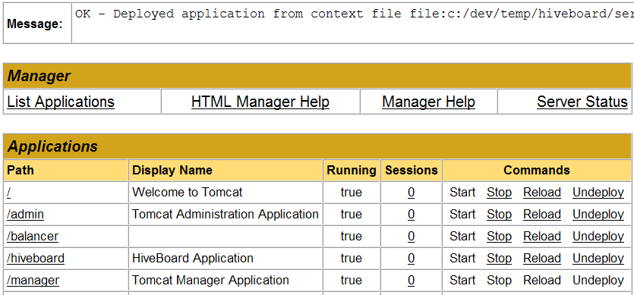The height and width of the screenshot is (295, 634).
Task: Click the Running column header
Action: [352, 170]
